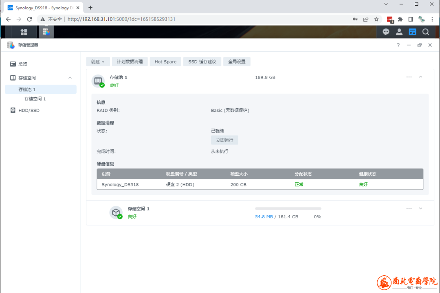Image resolution: width=440 pixels, height=293 pixels.
Task: Click the DSM search magnifier icon
Action: tap(426, 32)
